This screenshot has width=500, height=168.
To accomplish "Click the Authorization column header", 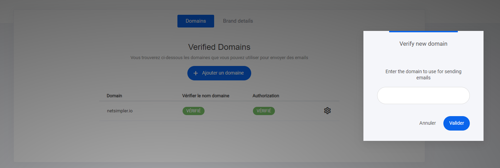I will tap(266, 96).
